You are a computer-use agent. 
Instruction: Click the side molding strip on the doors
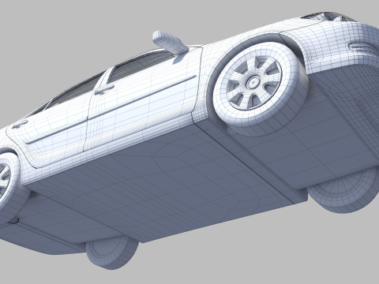click(111, 110)
